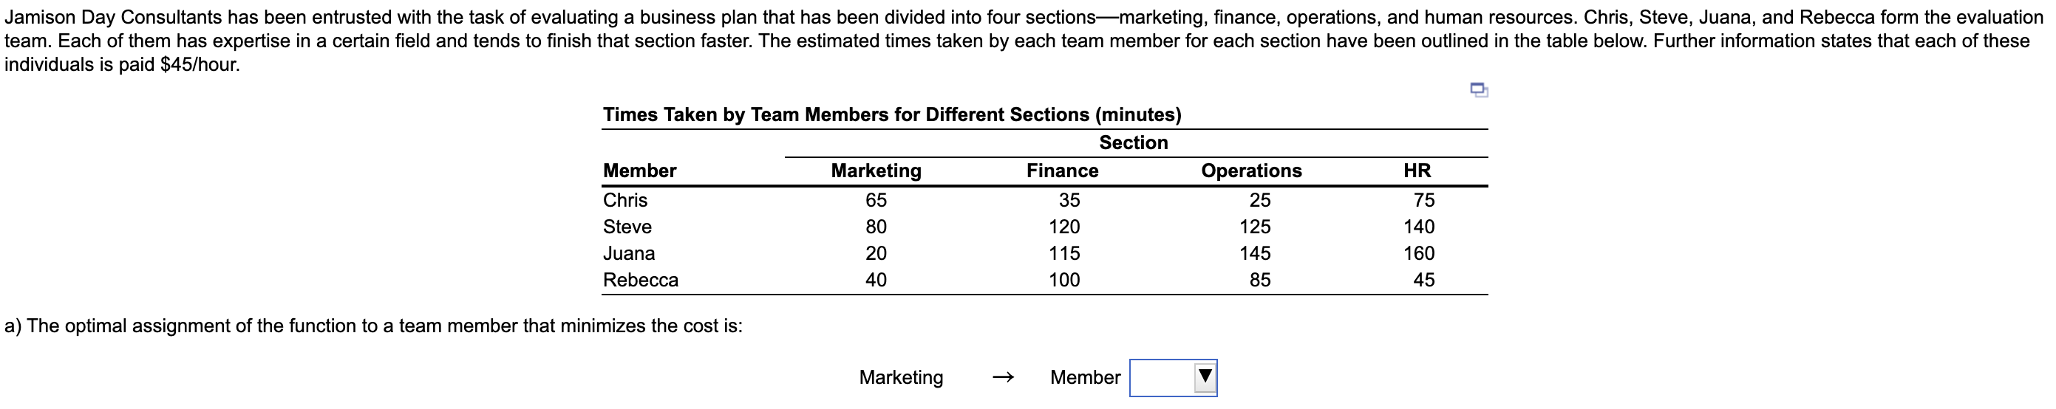Image resolution: width=2056 pixels, height=409 pixels.
Task: Select the Juana row label
Action: pos(629,253)
